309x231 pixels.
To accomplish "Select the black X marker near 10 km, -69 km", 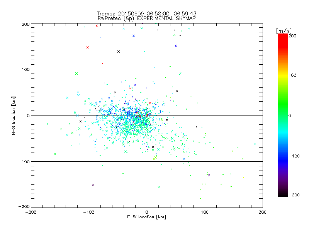I will click(x=153, y=147).
